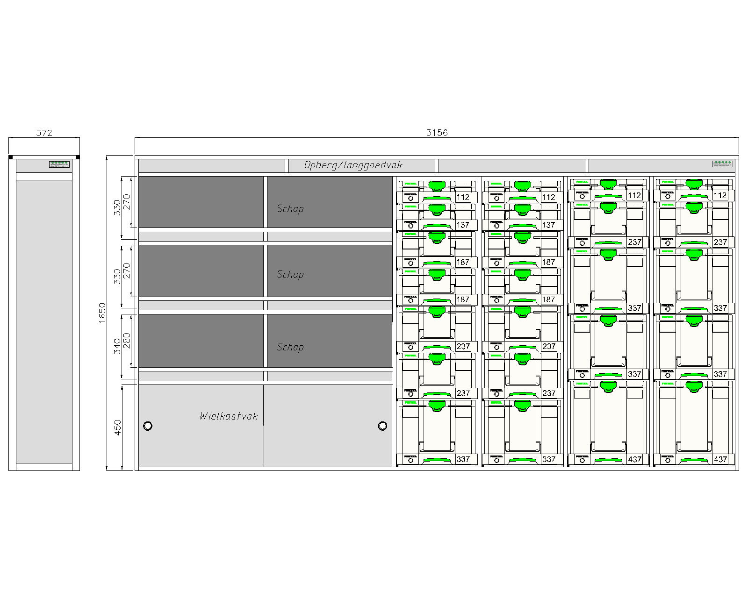Click the 337 label in first systainer column
748x598 pixels.
[x=463, y=459]
